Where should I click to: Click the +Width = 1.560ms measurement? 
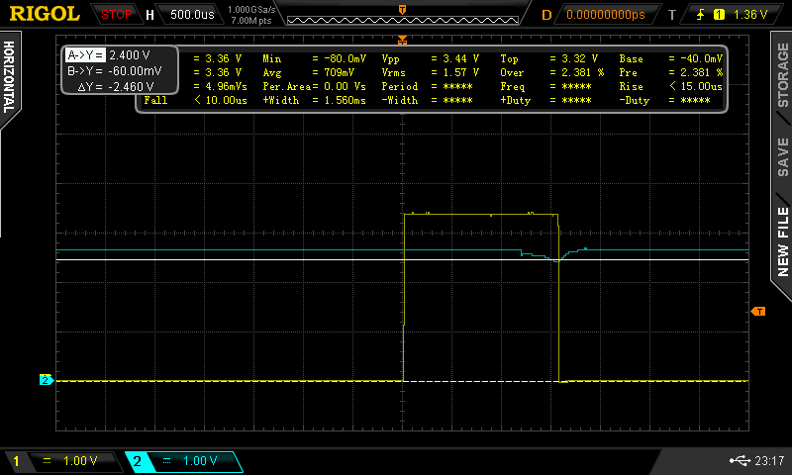point(314,101)
